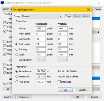Image resolution: width=104 pixels, height=101 pixels.
Task: Select the Blanking radio button
Action: coord(17,49)
